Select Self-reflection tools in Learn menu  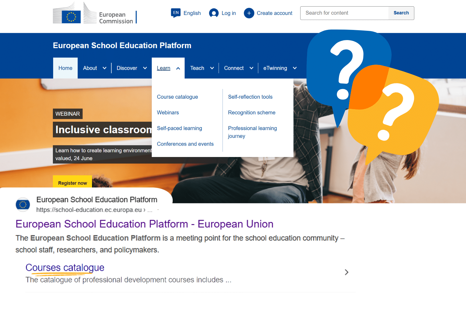click(250, 97)
